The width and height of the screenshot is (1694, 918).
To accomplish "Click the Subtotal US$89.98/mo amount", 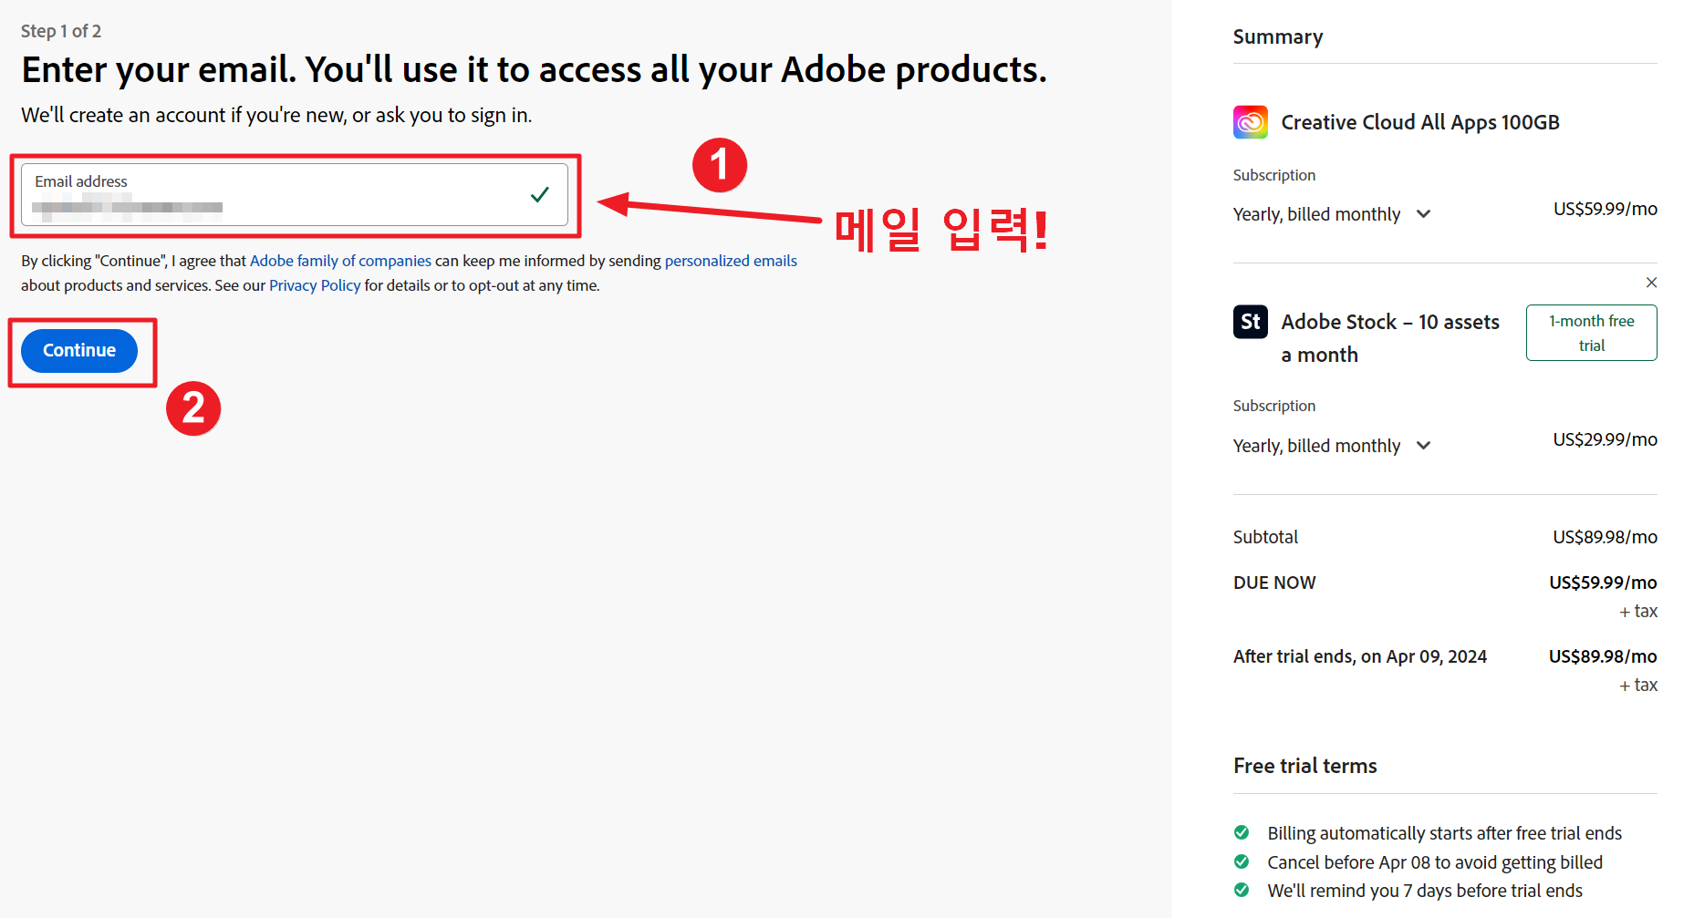I will (1606, 537).
